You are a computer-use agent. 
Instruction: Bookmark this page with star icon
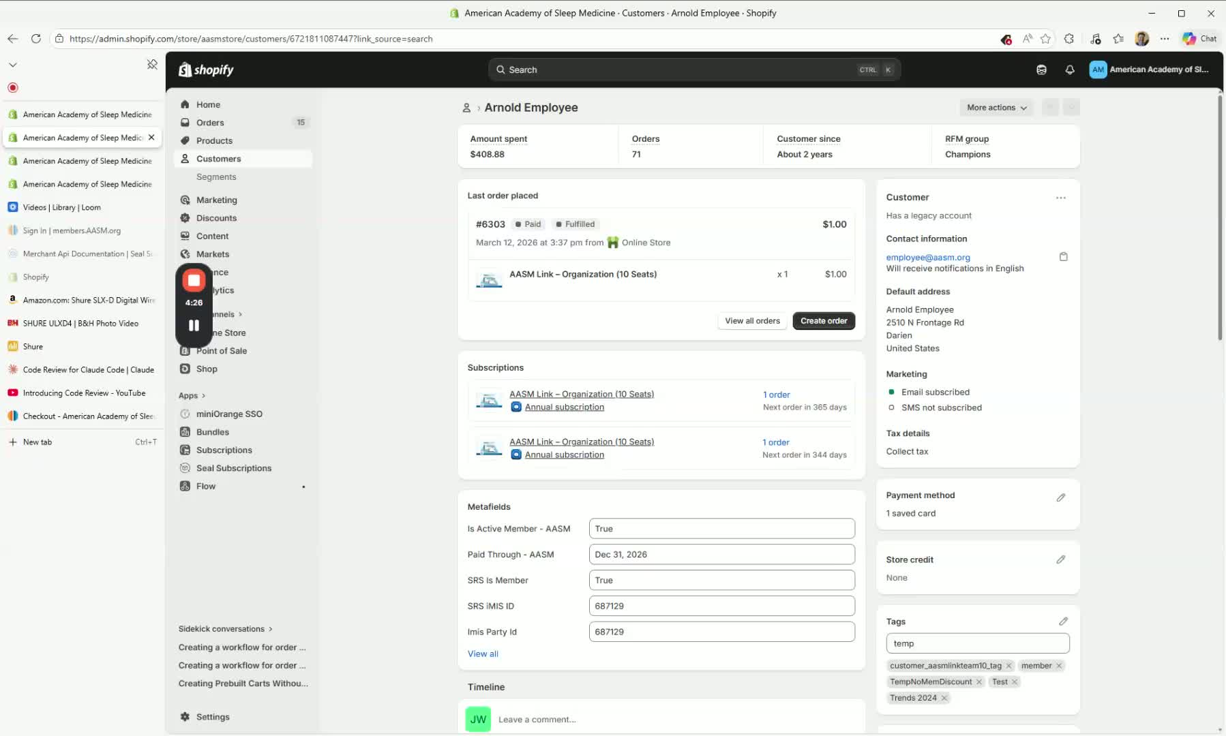click(1046, 39)
